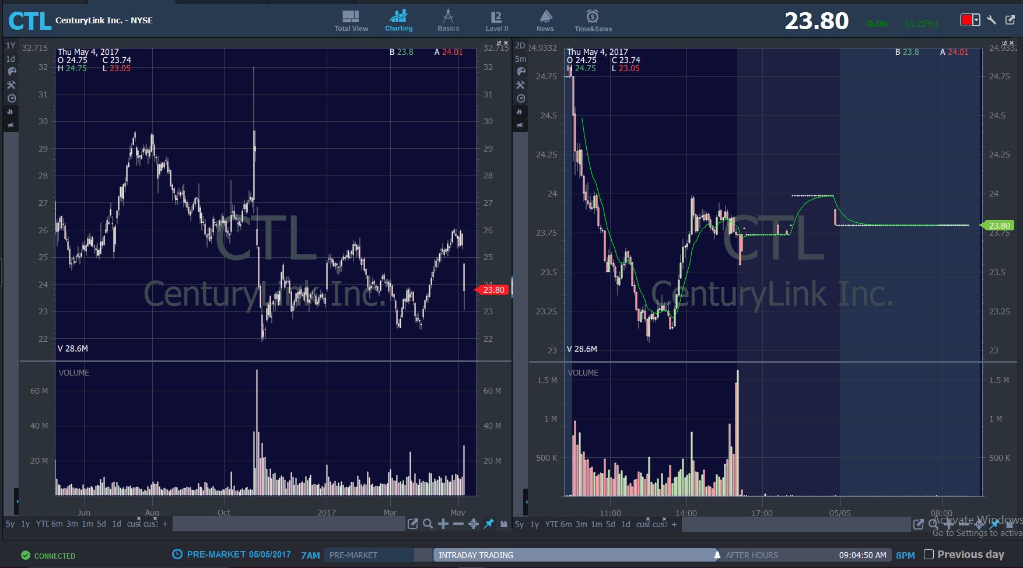Toggle left chart megaphone alerts icon
Screen dimensions: 1023x568
point(11,125)
